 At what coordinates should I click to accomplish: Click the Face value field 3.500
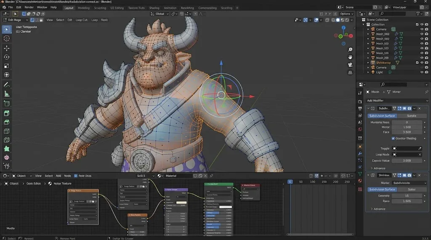407,132
